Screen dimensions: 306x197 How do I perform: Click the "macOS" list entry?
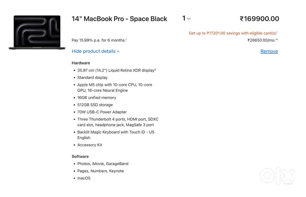84,178
